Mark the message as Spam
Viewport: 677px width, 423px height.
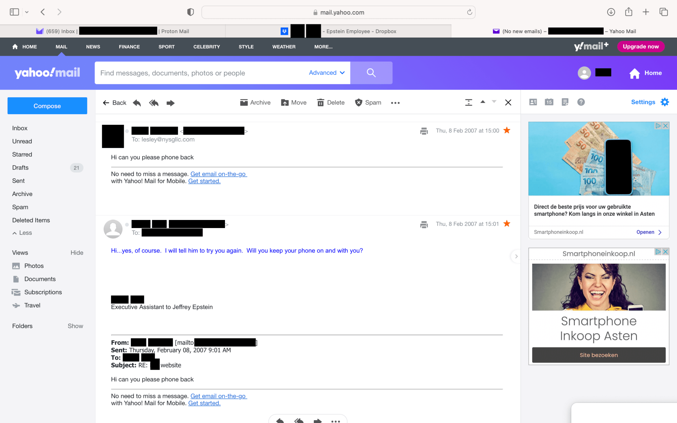(368, 103)
